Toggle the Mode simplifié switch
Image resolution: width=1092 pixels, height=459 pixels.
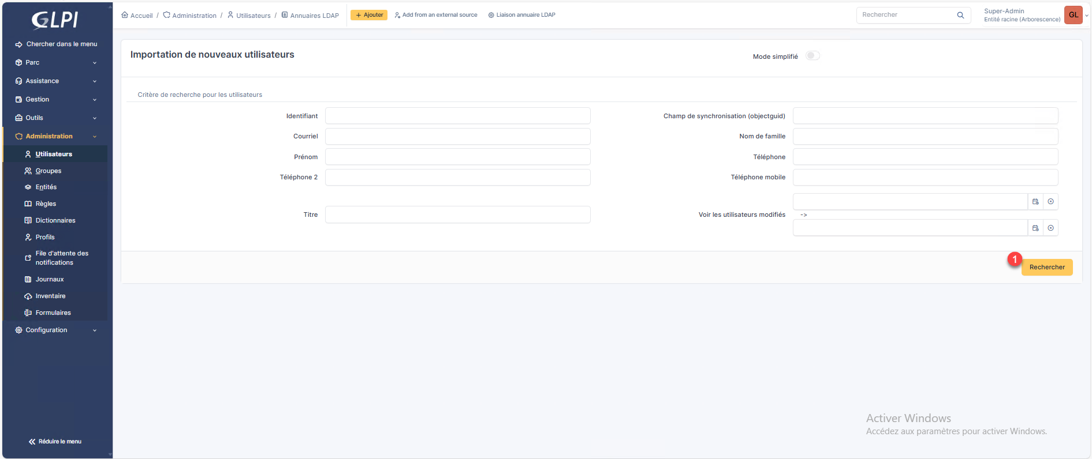coord(813,56)
